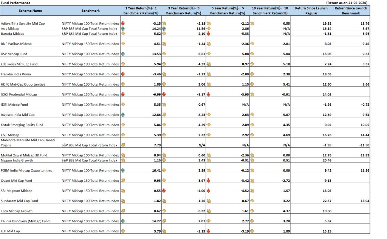387x239 pixels.
Task: Select the Baroda Midcap scheme name cell
Action: pos(31,33)
